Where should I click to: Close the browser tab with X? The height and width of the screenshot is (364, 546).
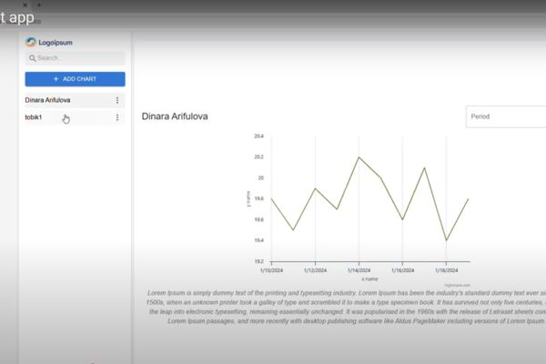coord(25,5)
